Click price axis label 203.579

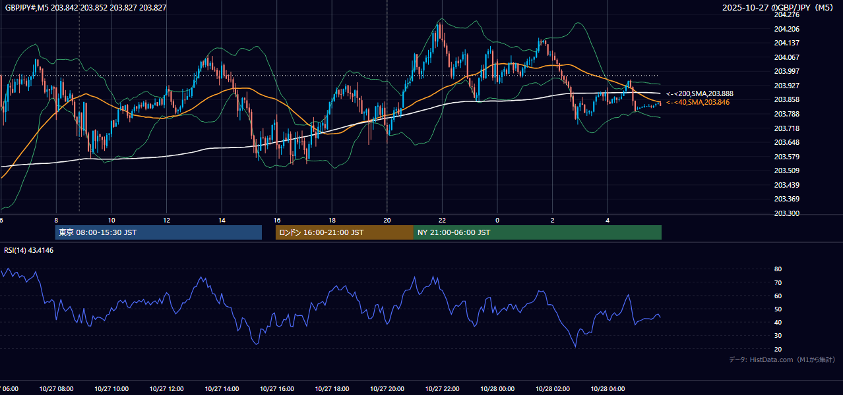pos(786,157)
